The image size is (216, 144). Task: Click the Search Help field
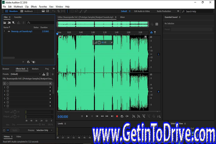click(x=197, y=11)
